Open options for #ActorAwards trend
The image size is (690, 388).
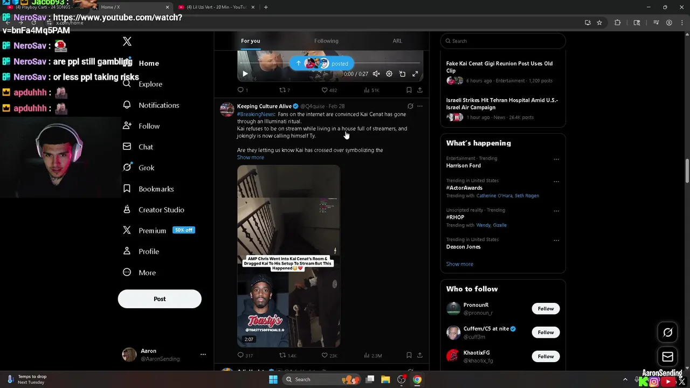click(x=556, y=182)
